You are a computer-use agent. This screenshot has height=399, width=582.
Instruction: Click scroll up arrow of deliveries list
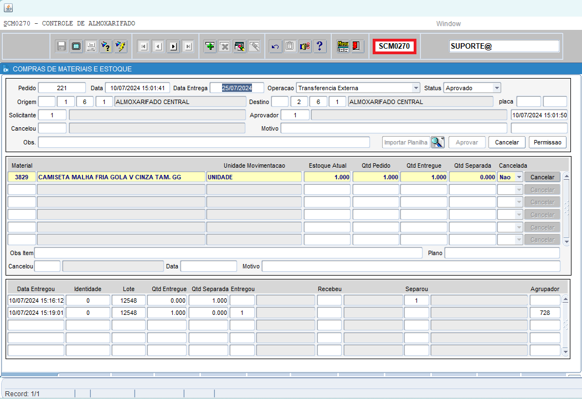tap(565, 299)
